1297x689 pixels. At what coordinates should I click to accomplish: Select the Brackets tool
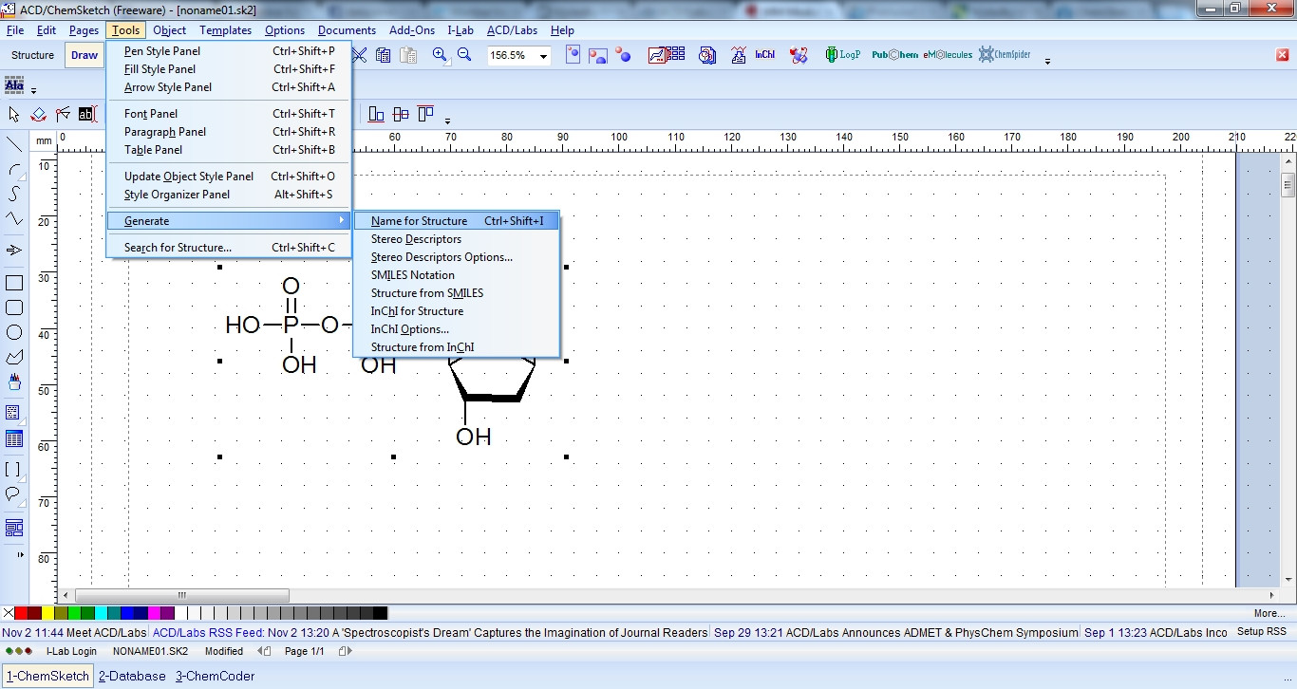click(14, 469)
